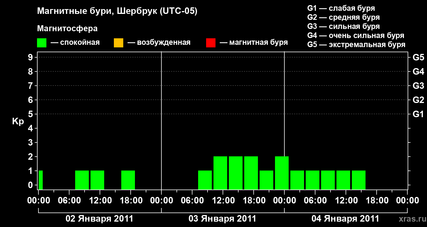Select the title 'Магнитные бури, Шербрук (UTC-05)'

point(117,12)
